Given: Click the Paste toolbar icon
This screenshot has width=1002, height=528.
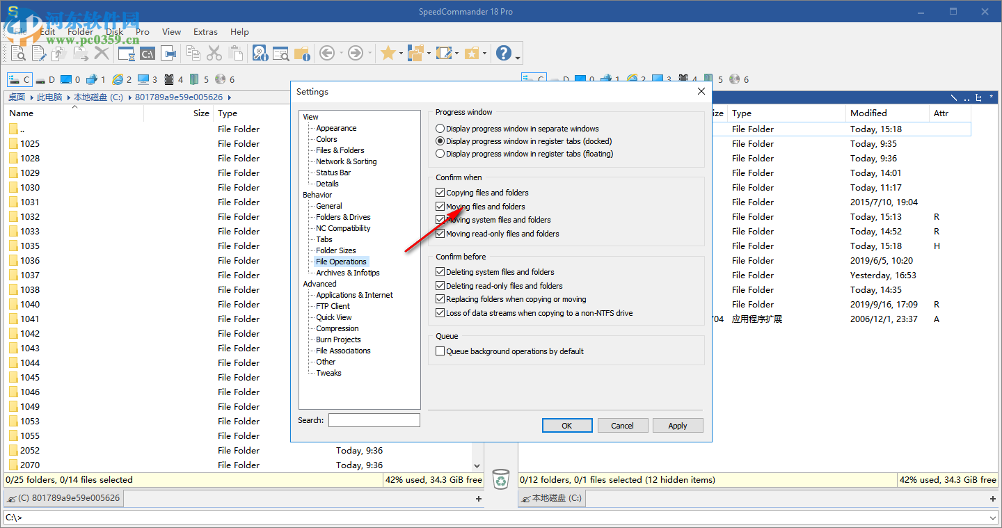Looking at the screenshot, I should point(237,53).
